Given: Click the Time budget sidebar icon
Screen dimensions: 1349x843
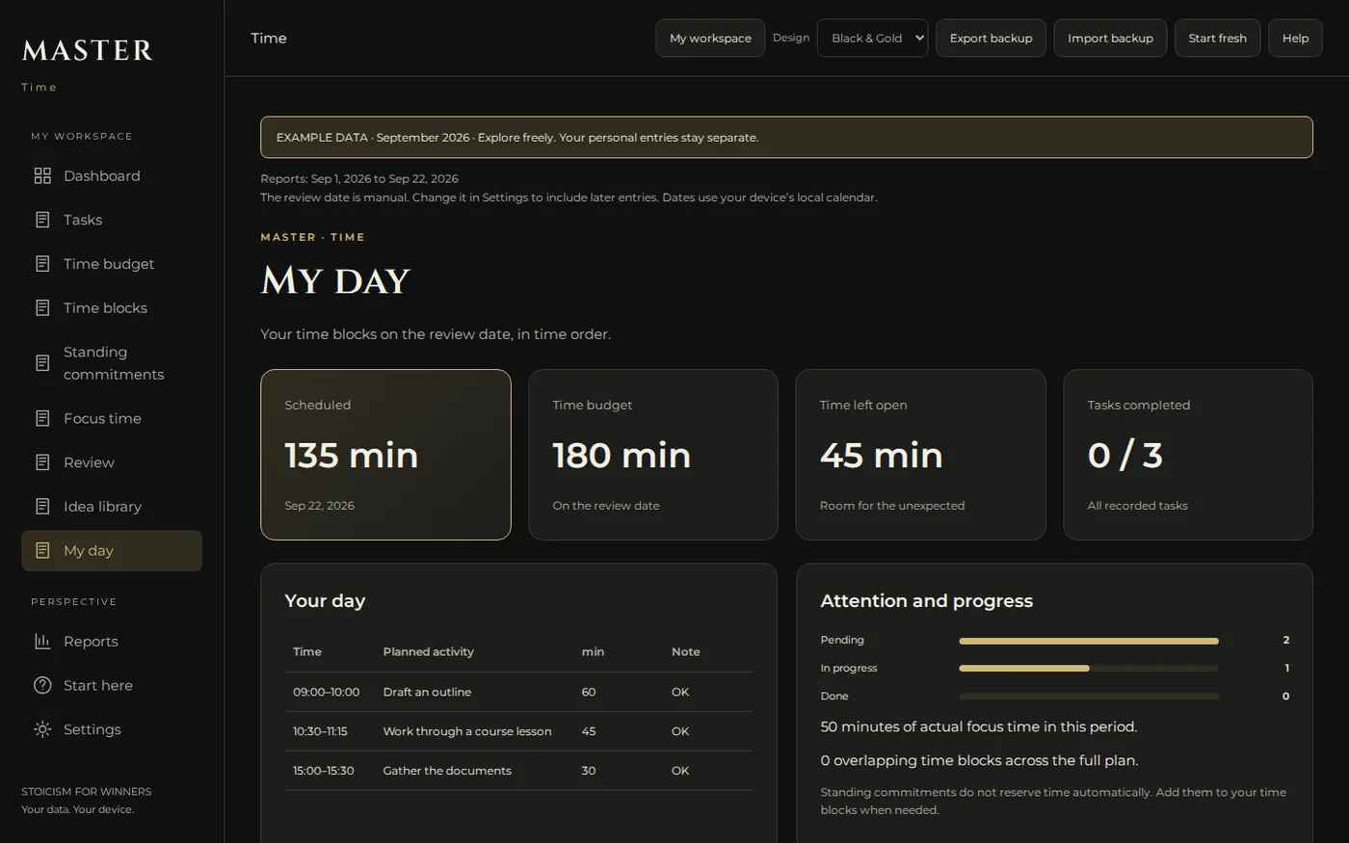Looking at the screenshot, I should 42,264.
